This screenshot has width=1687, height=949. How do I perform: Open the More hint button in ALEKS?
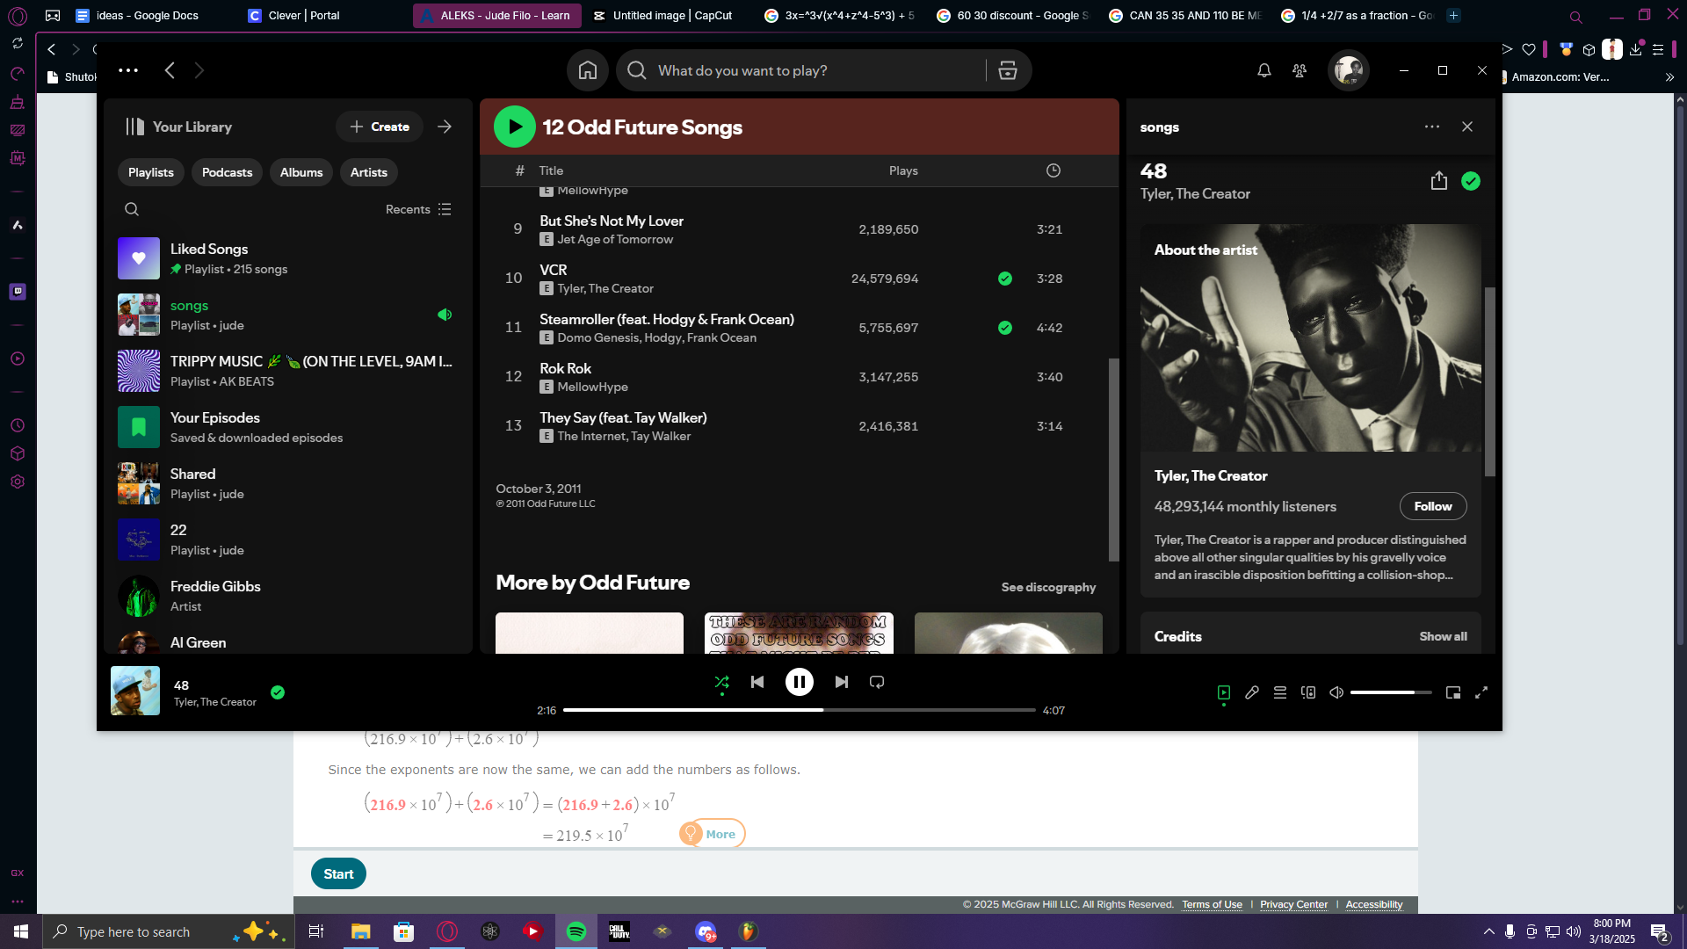click(712, 834)
